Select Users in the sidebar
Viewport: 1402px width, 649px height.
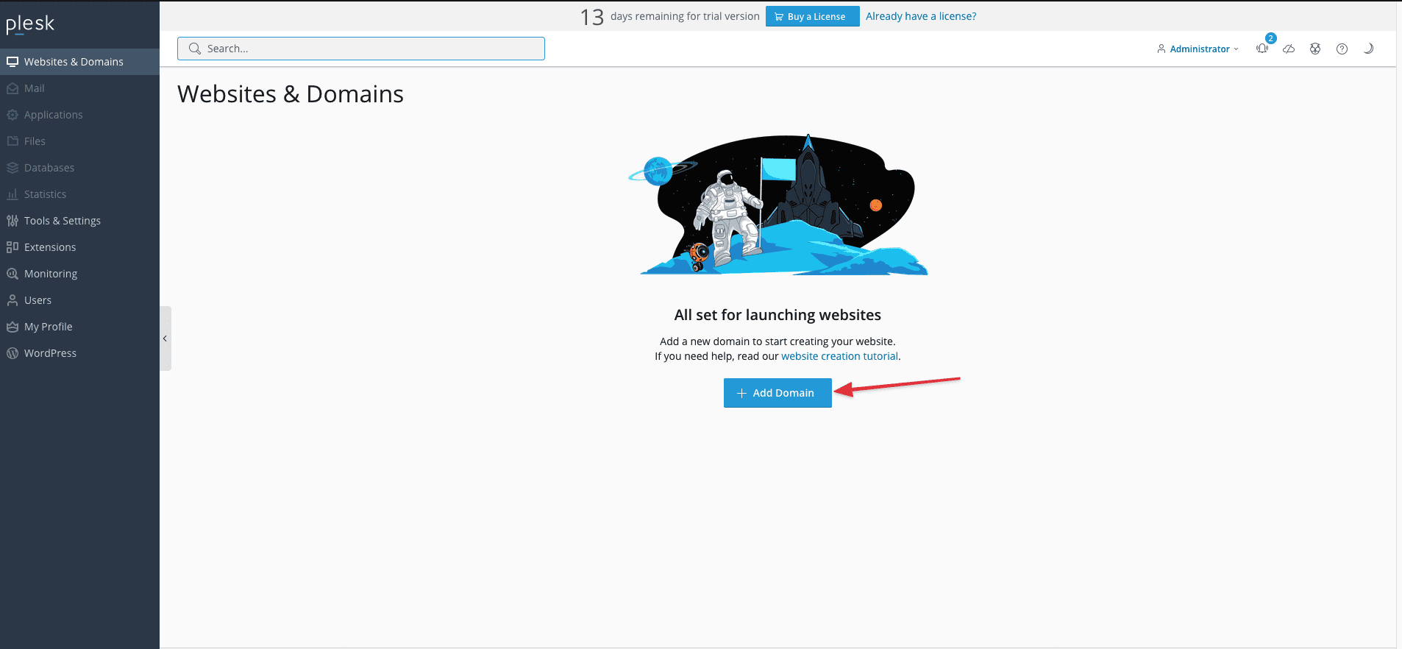click(38, 300)
